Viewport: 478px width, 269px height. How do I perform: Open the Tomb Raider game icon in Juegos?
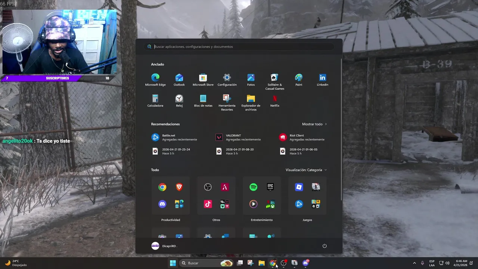click(x=316, y=187)
